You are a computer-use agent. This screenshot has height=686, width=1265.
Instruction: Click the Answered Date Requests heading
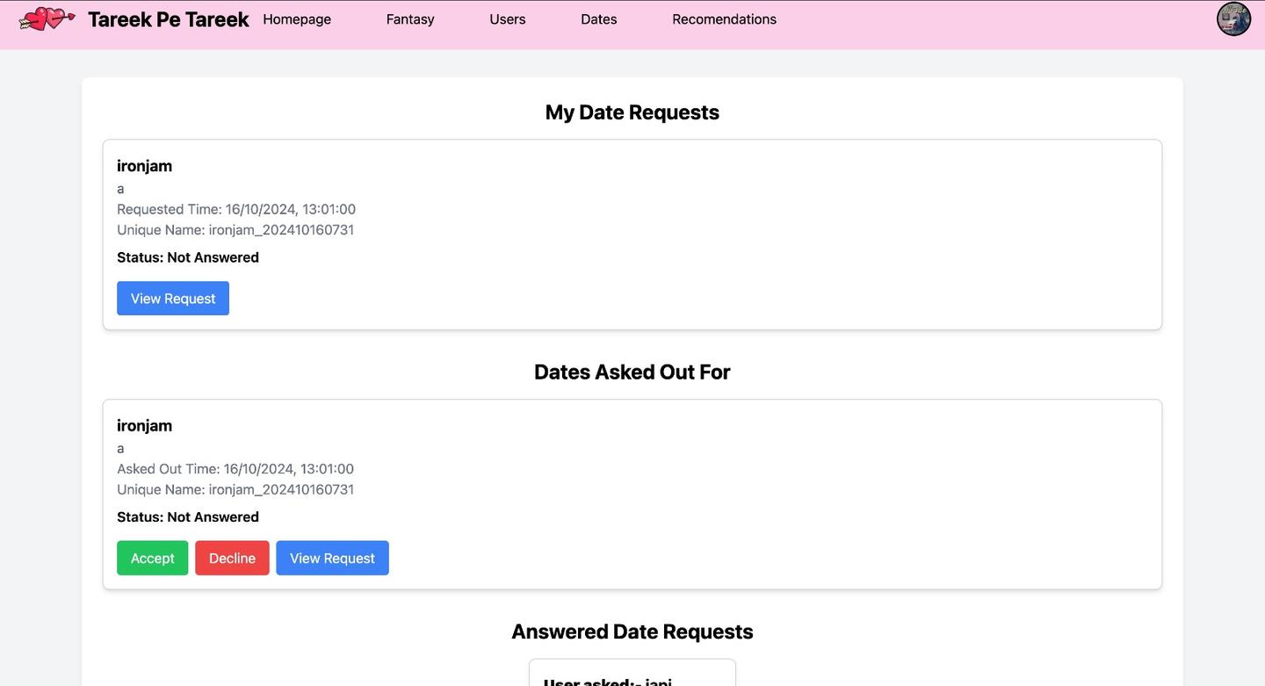[x=632, y=632]
